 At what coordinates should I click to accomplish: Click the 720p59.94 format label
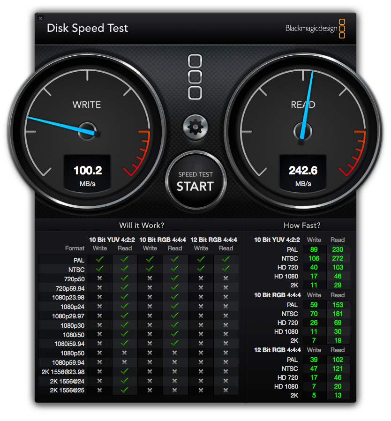(x=70, y=288)
